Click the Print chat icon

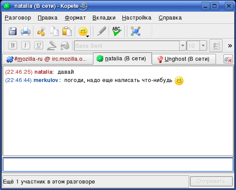click(26, 31)
